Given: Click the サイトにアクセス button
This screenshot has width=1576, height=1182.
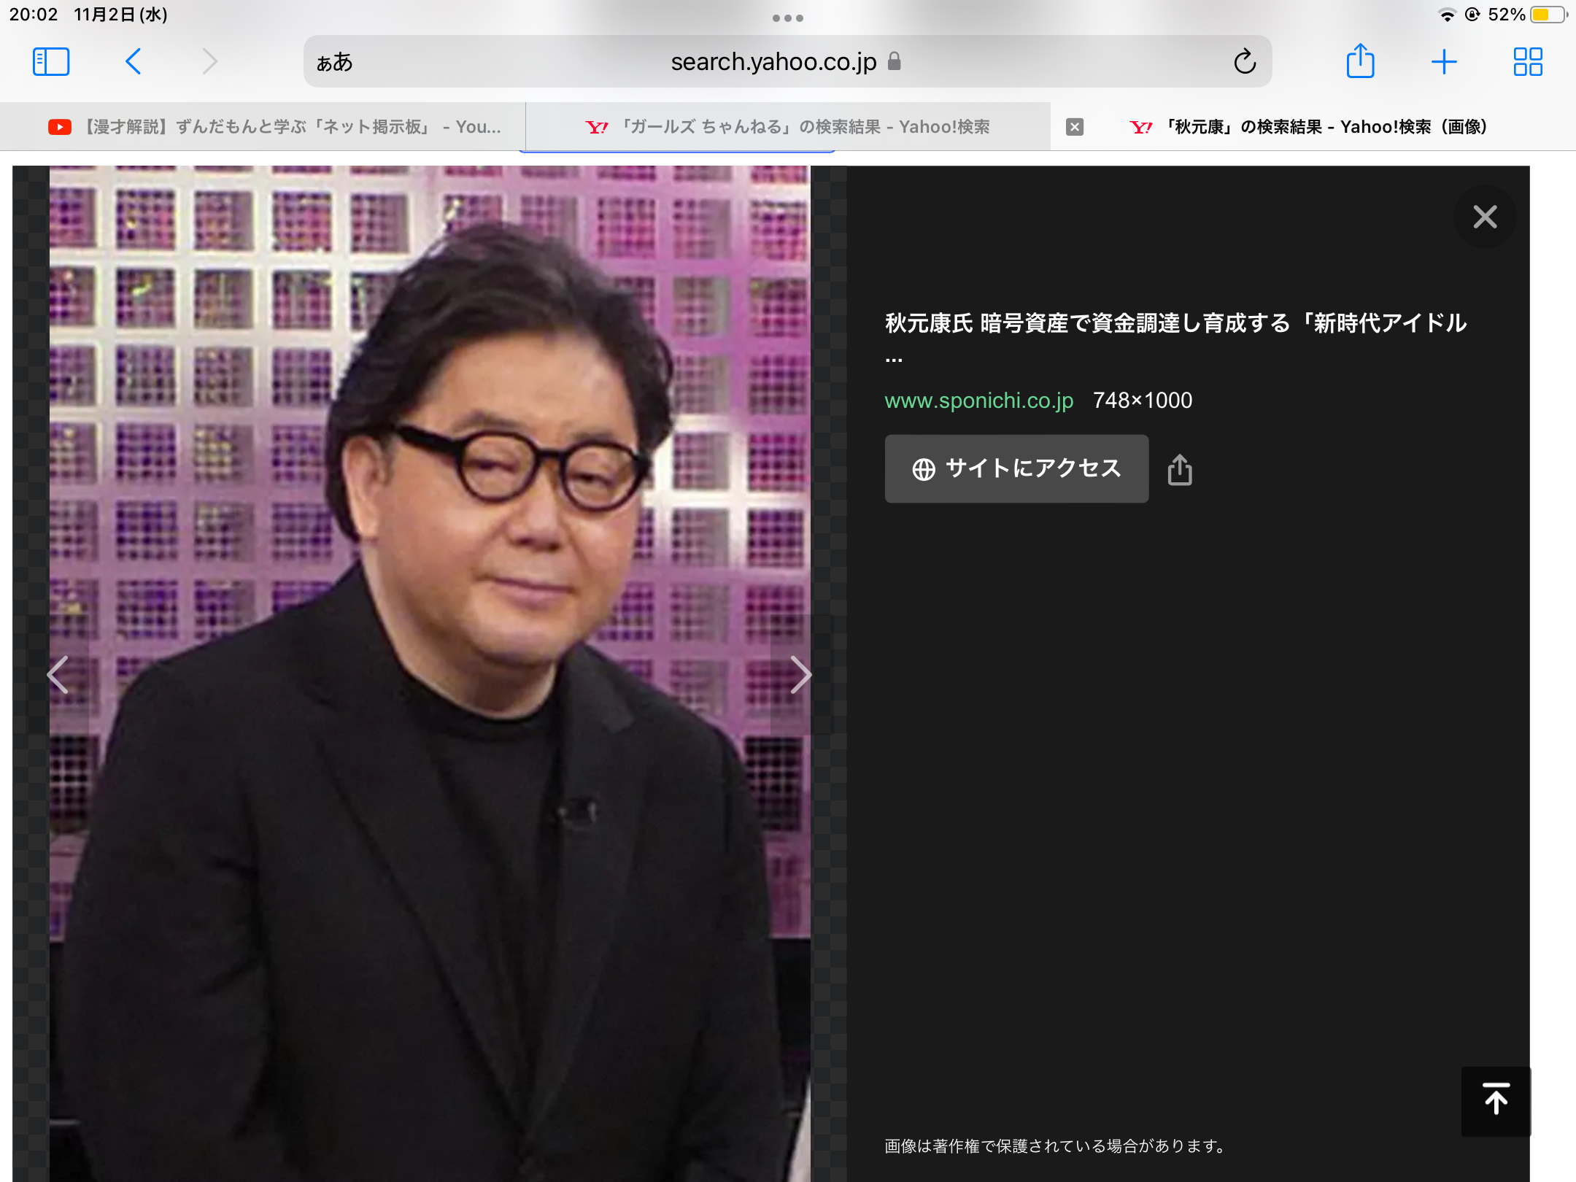Looking at the screenshot, I should coord(1016,468).
